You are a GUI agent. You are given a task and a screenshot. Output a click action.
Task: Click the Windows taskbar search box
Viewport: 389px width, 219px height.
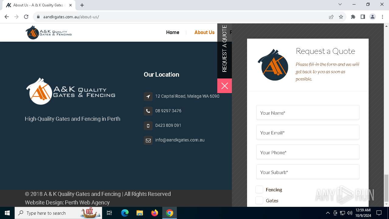coord(58,213)
